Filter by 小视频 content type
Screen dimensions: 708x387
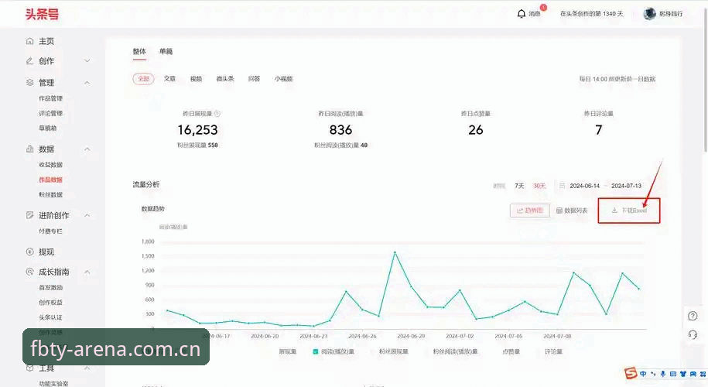[x=283, y=79]
